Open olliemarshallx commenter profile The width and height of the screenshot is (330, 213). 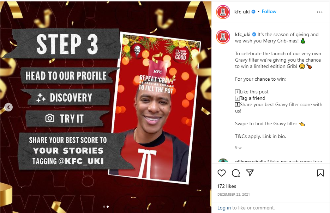[x=251, y=161]
